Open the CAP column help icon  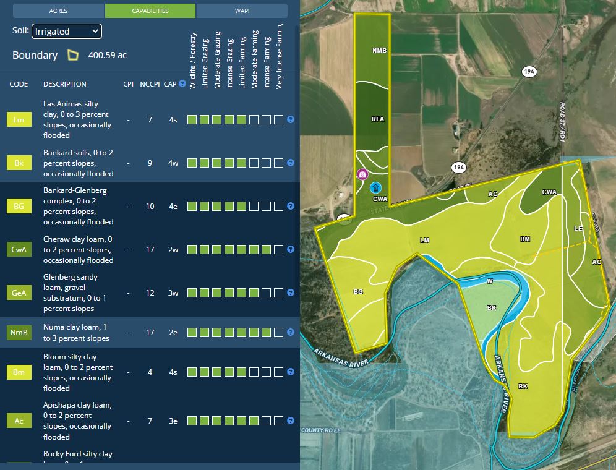182,84
